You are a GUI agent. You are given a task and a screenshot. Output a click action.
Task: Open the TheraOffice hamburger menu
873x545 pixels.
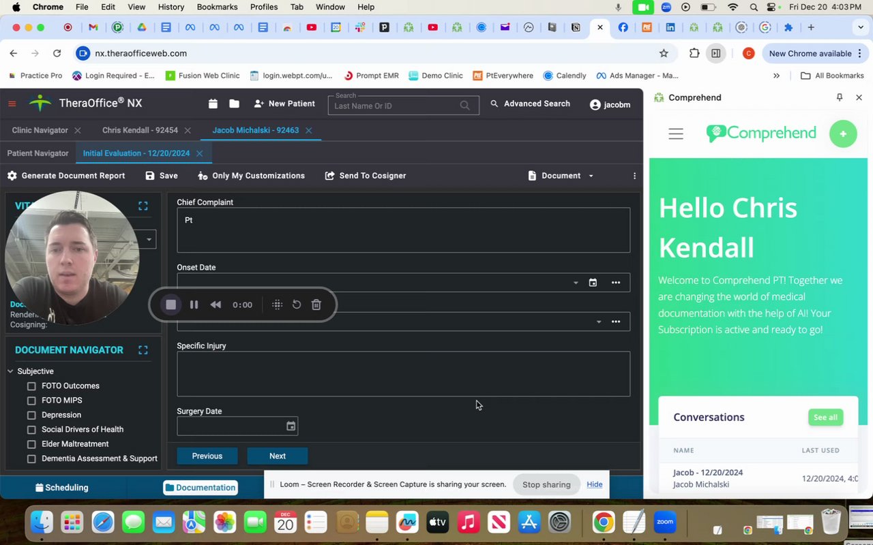click(x=12, y=104)
